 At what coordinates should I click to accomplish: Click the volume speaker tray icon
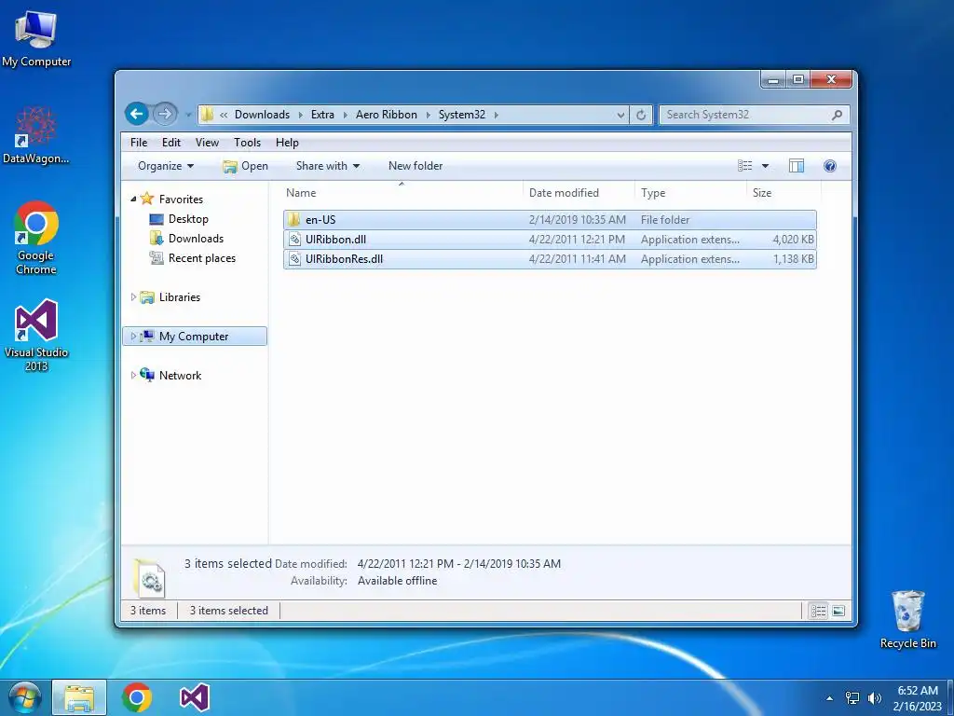[875, 698]
